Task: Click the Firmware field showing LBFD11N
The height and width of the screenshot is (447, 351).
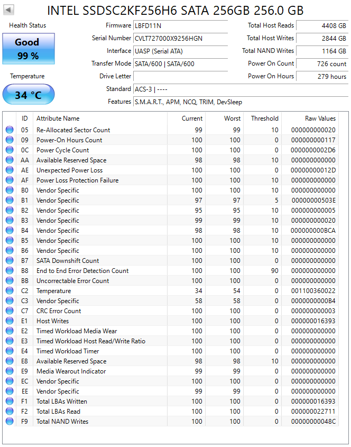Action: click(x=181, y=26)
